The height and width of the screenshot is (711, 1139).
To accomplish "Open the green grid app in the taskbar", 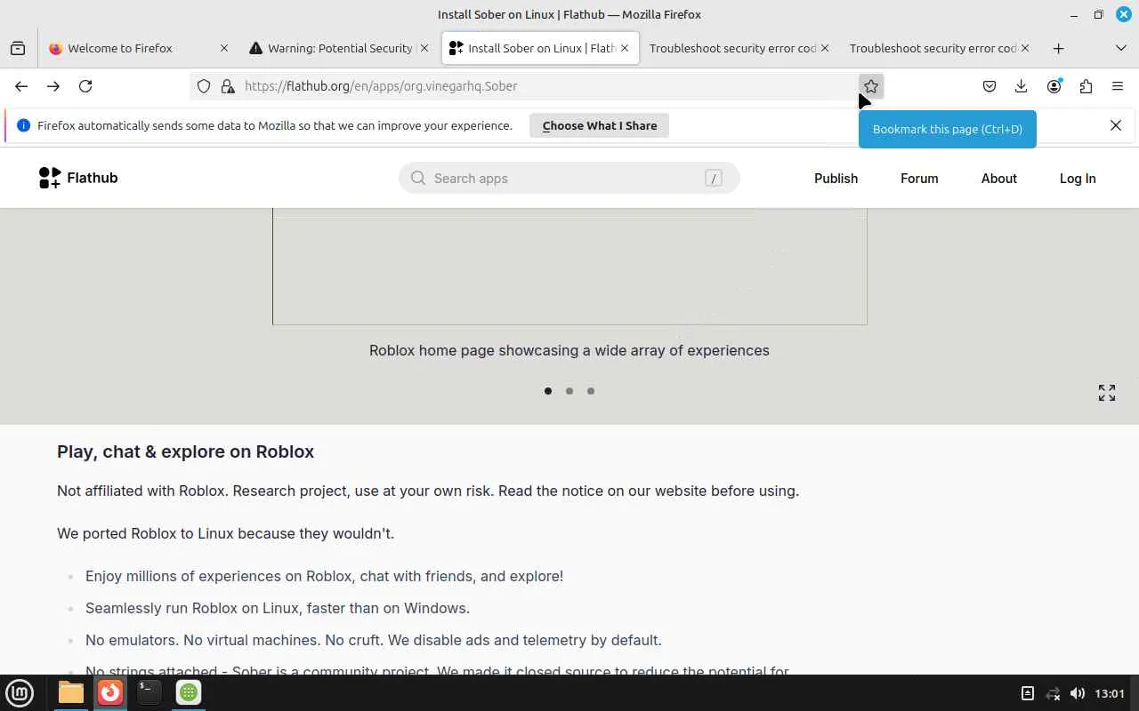I will pyautogui.click(x=189, y=692).
